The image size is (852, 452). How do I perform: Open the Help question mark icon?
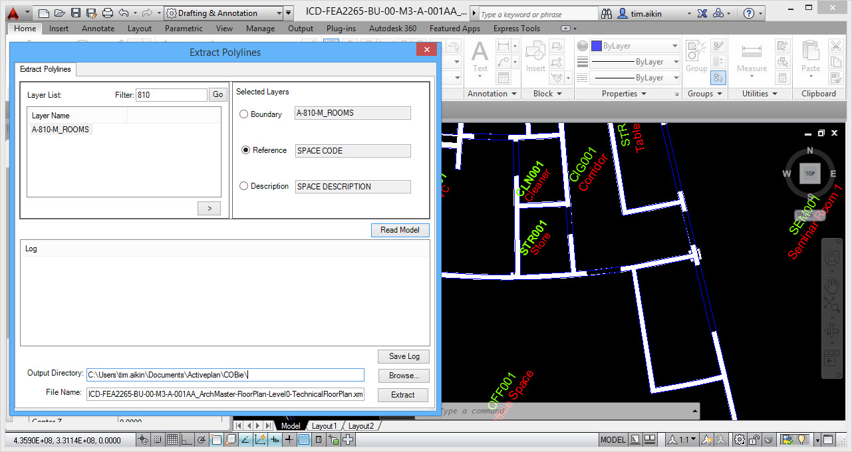pos(749,13)
